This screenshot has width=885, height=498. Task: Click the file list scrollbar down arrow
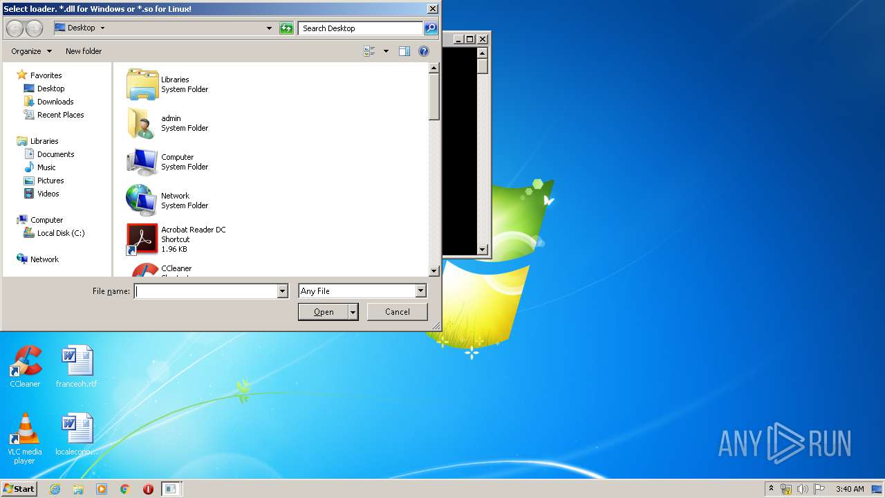pyautogui.click(x=434, y=272)
